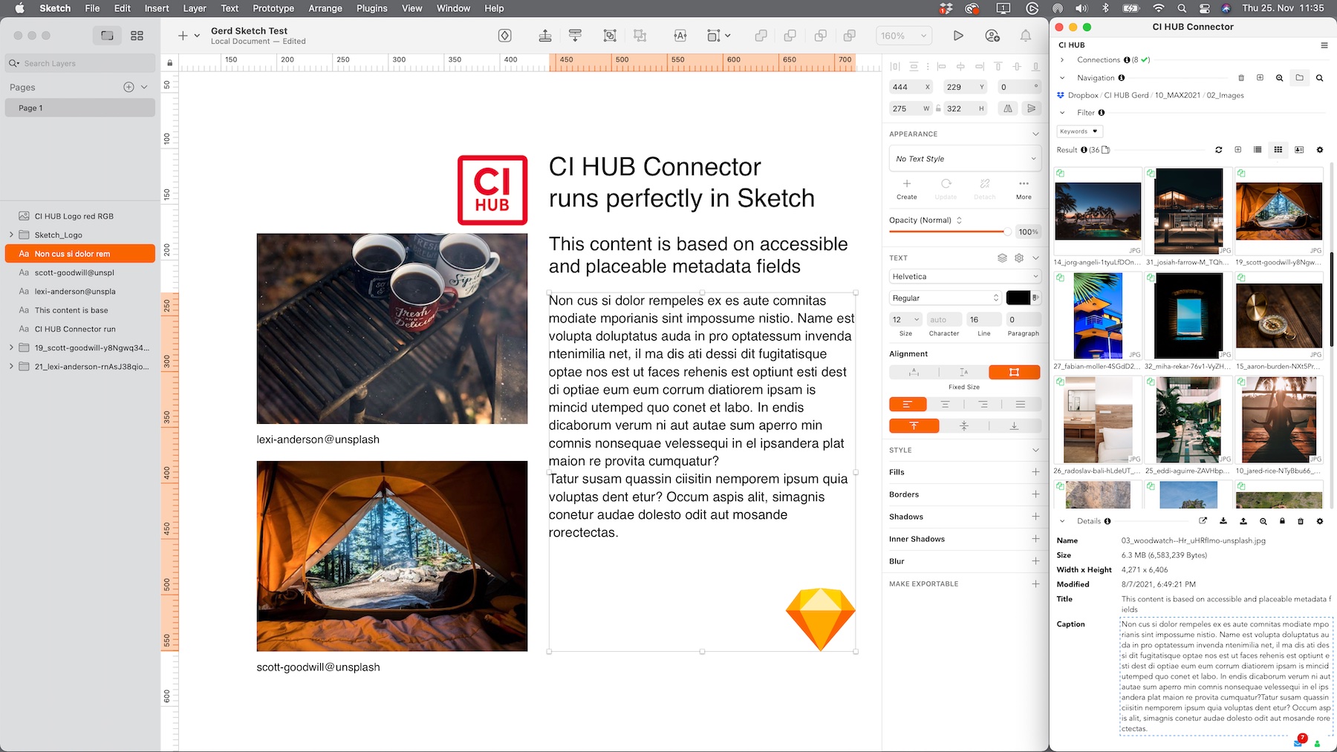
Task: Add a Shadow with plus button
Action: point(1035,517)
